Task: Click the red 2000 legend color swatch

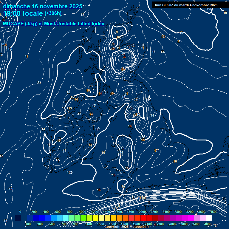Action: tap(143, 218)
